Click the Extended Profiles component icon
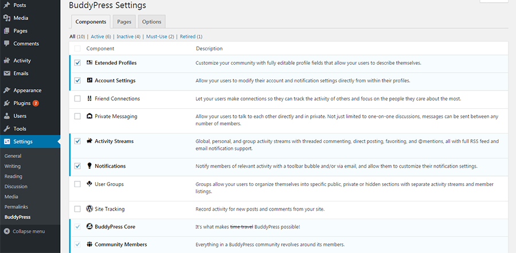Image resolution: width=516 pixels, height=253 pixels. click(89, 62)
